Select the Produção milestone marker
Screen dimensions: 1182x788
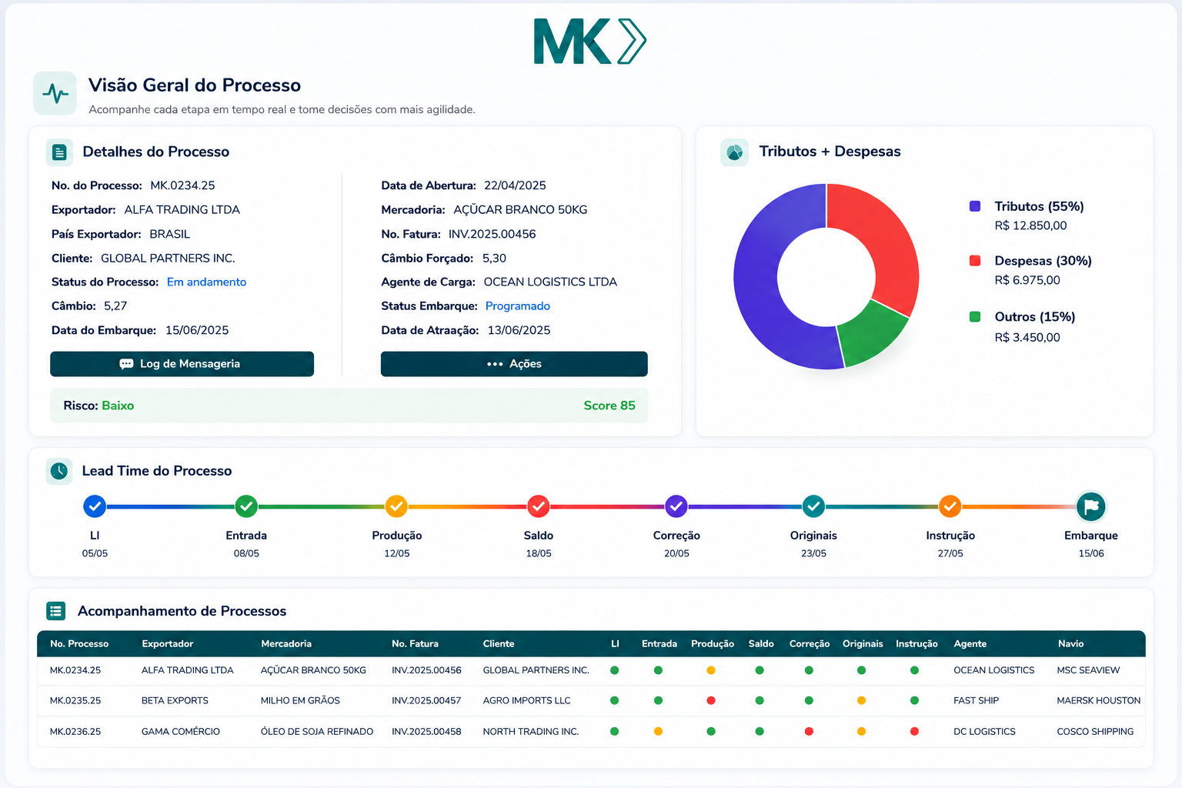(396, 506)
